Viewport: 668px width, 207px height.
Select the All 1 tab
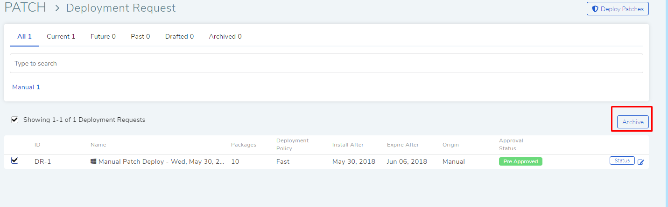tap(24, 36)
